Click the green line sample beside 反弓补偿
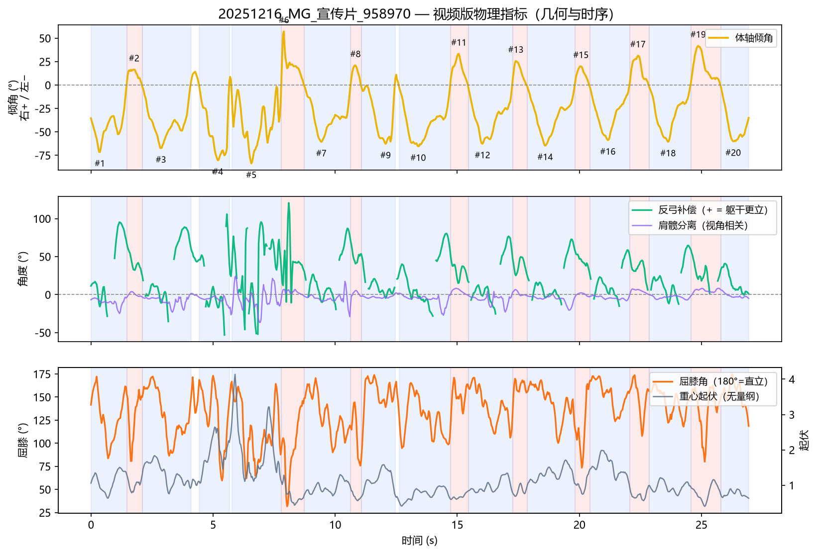The image size is (817, 554). pyautogui.click(x=642, y=210)
